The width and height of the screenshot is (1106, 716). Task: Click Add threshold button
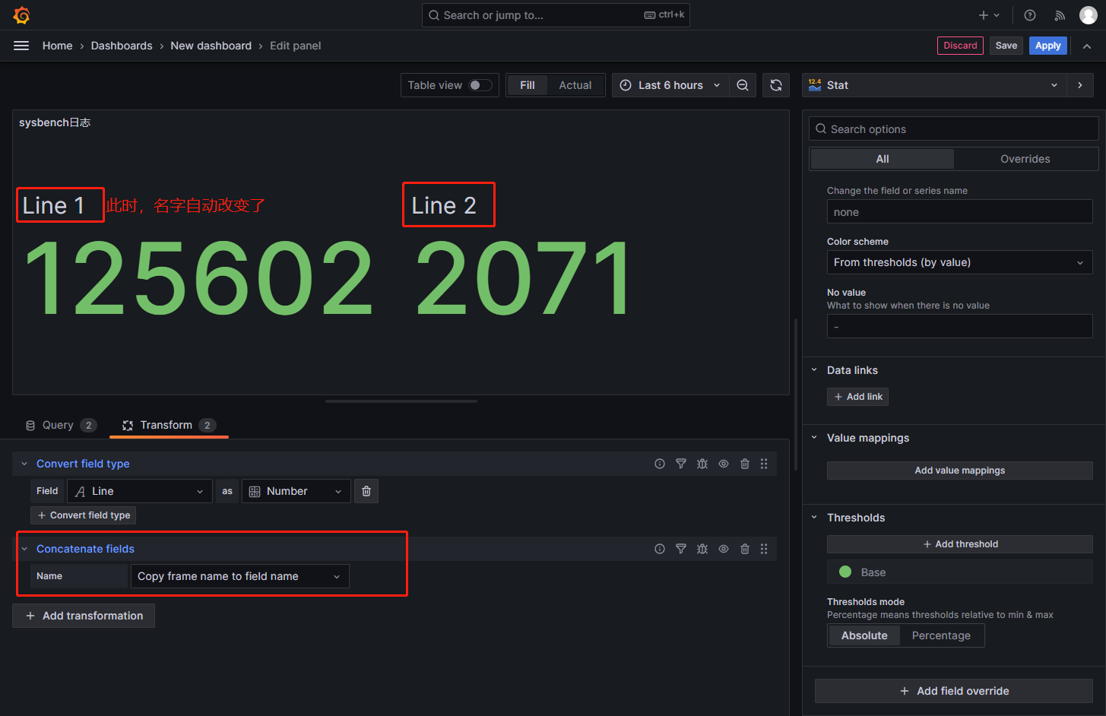pos(959,544)
